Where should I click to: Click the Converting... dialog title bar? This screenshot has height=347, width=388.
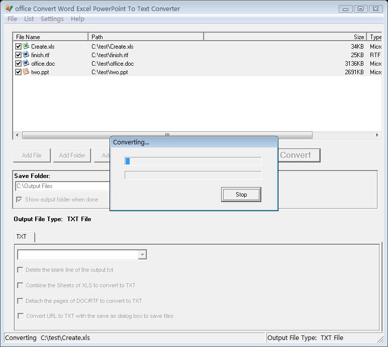(x=194, y=142)
